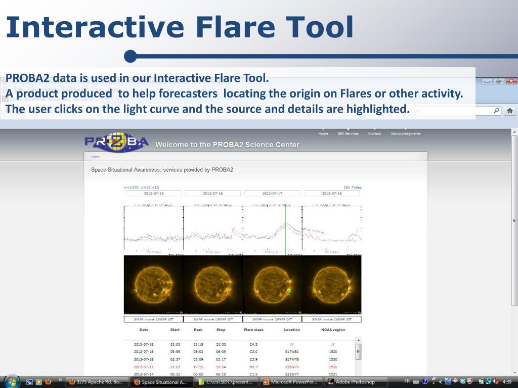Screen dimensions: 518x388
Task: Click the search magnifier icon in browser
Action: 496,111
